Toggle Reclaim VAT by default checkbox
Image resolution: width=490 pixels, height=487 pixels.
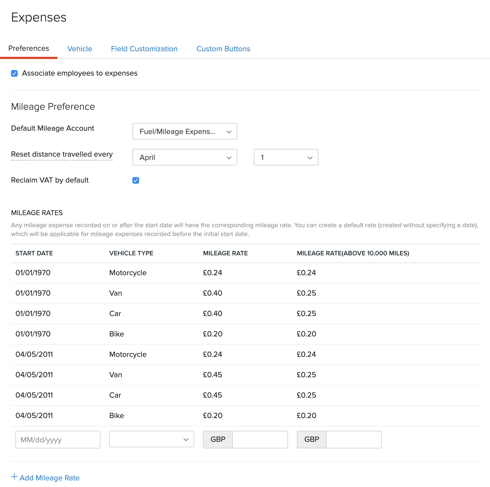coord(136,180)
